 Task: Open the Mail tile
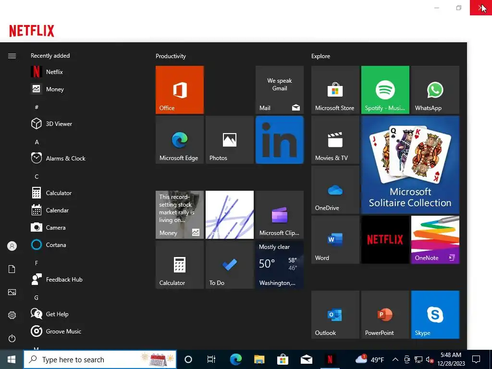(x=280, y=90)
